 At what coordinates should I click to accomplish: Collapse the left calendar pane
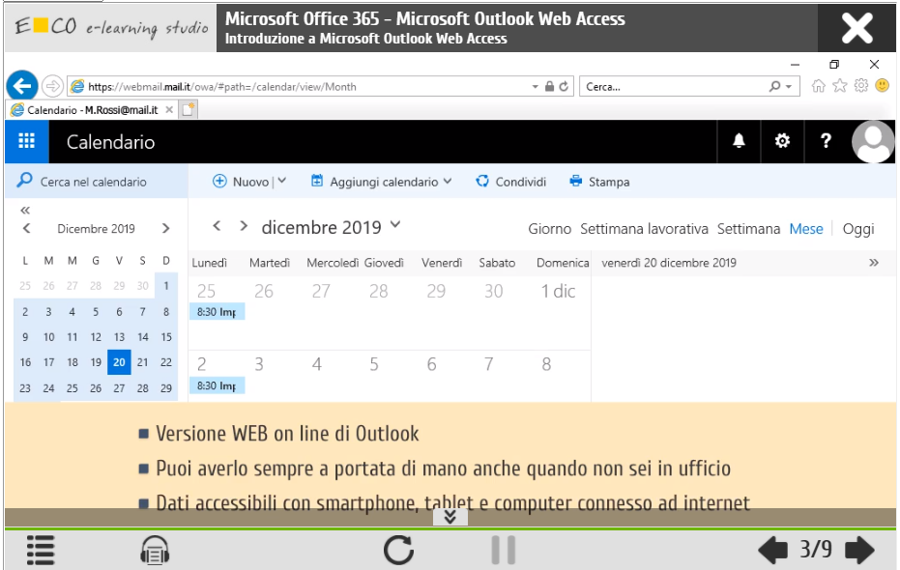[25, 211]
